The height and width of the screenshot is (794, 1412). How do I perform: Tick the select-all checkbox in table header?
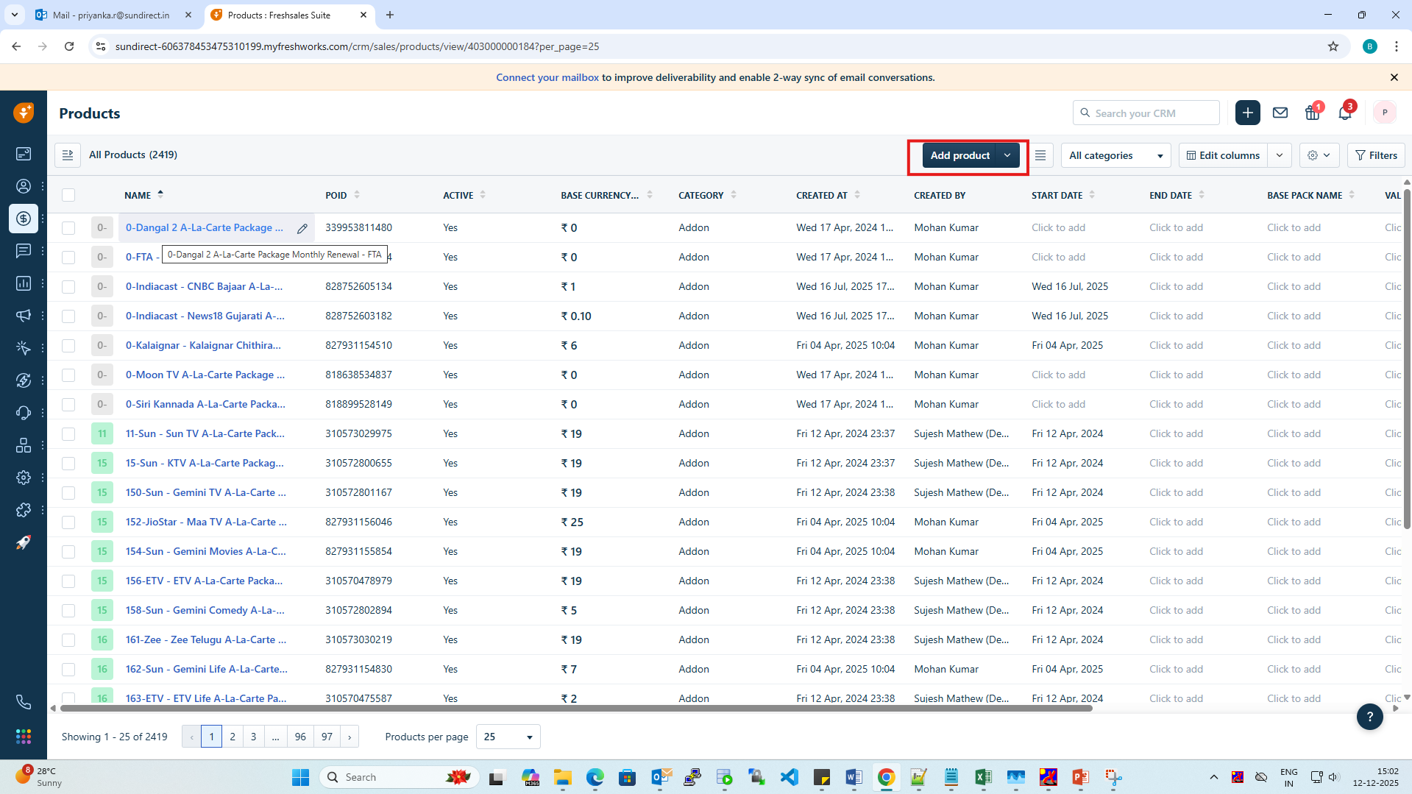pos(68,195)
